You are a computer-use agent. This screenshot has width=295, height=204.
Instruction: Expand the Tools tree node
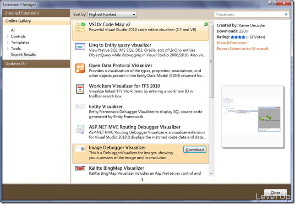click(8, 48)
